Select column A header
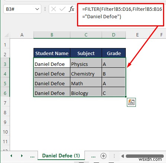 tap(22, 35)
